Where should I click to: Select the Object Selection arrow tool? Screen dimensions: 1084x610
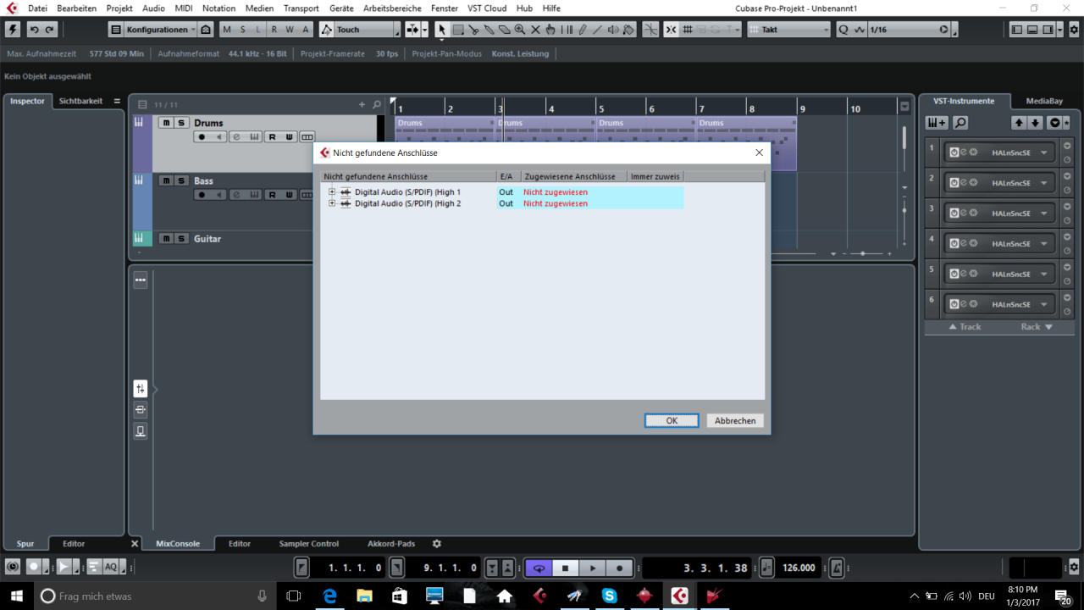441,30
